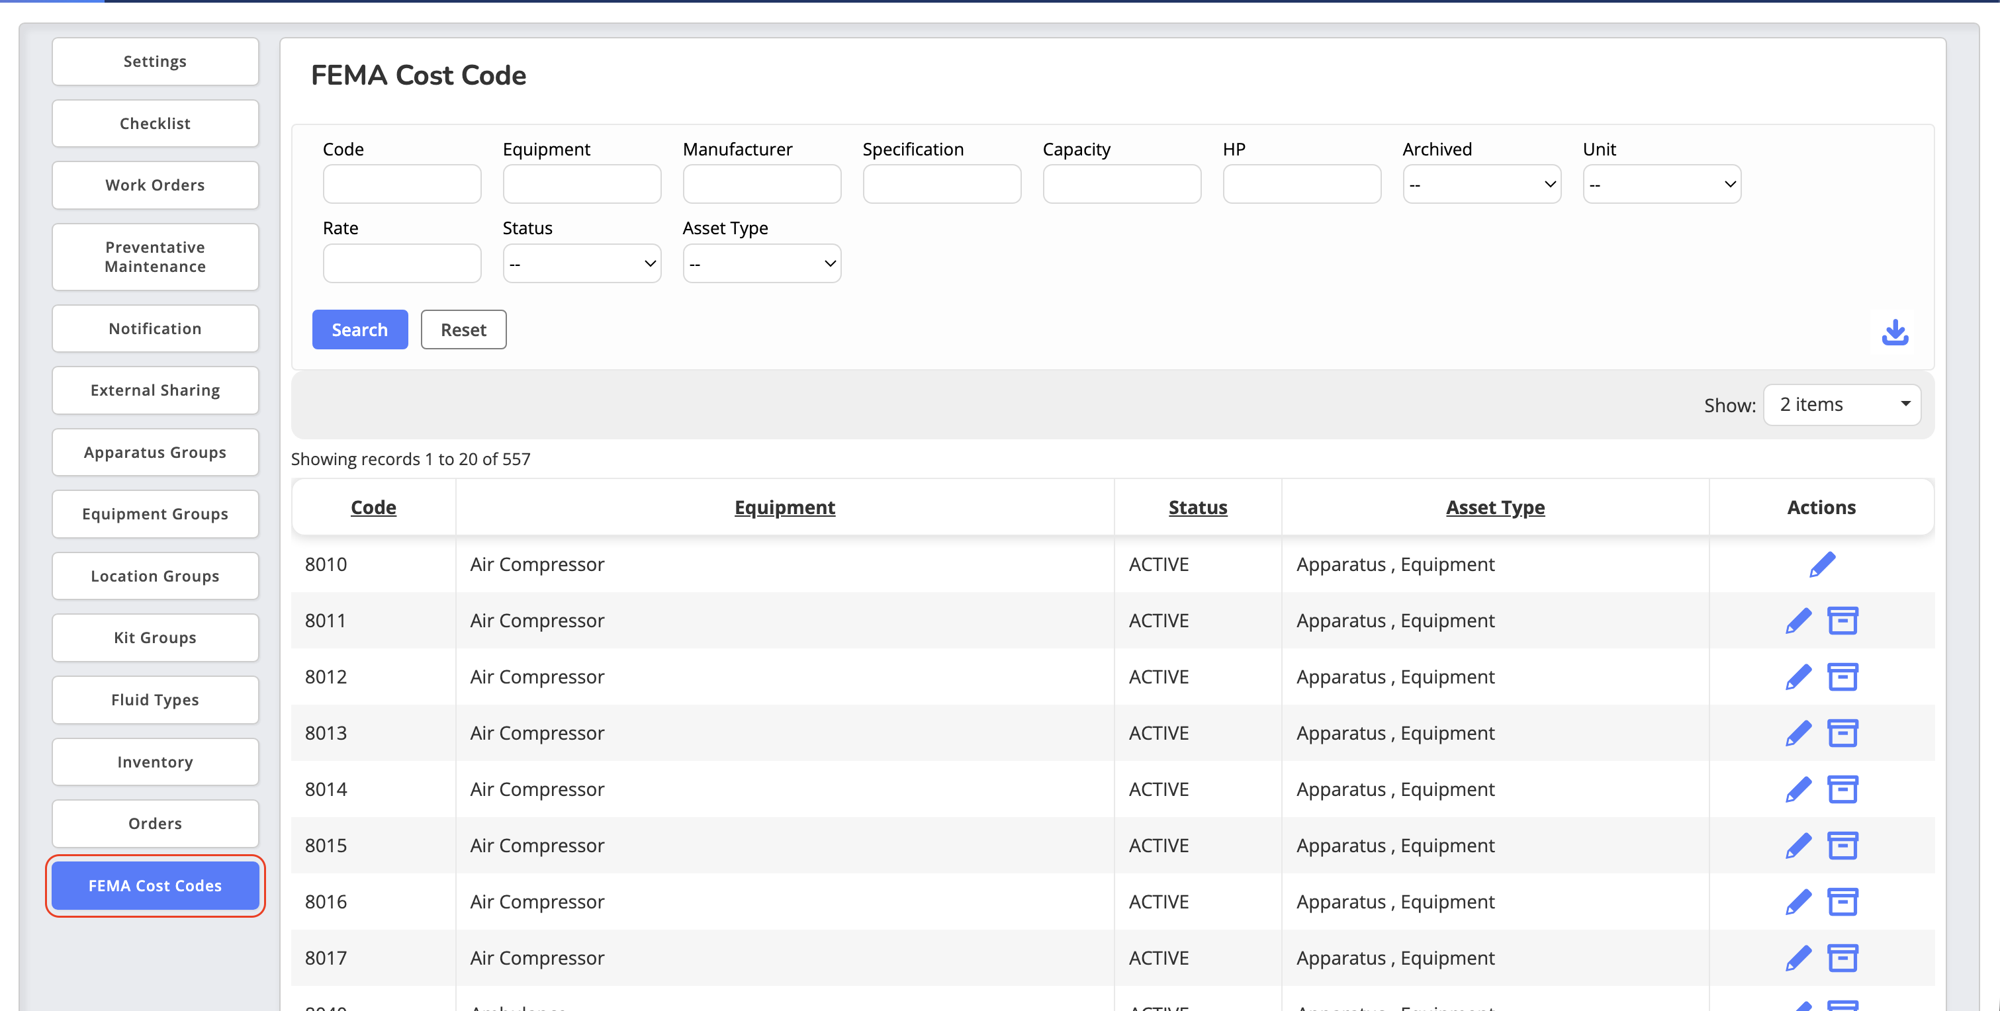This screenshot has height=1011, width=2000.
Task: Archive code 8013 using box icon
Action: [1842, 733]
